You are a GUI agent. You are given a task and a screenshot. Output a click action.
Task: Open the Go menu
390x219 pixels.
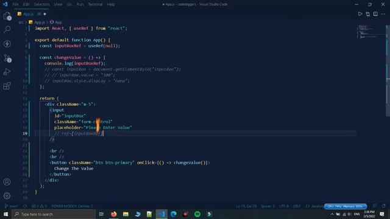[x=69, y=4]
